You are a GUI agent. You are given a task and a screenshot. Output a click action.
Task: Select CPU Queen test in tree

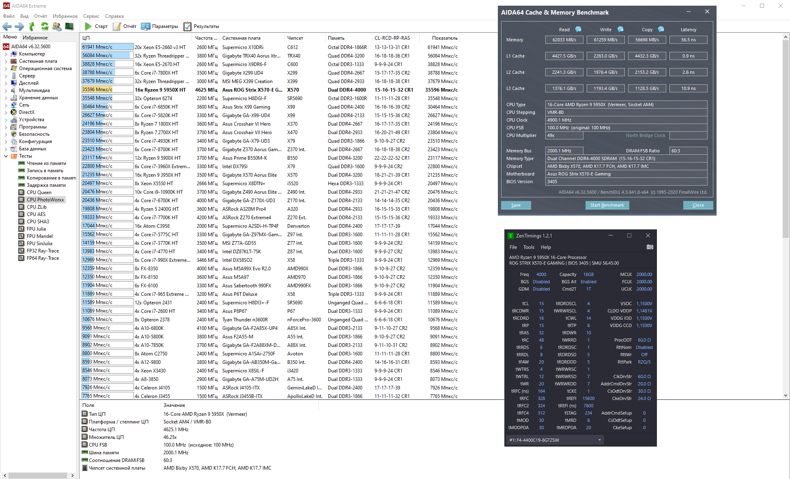39,192
